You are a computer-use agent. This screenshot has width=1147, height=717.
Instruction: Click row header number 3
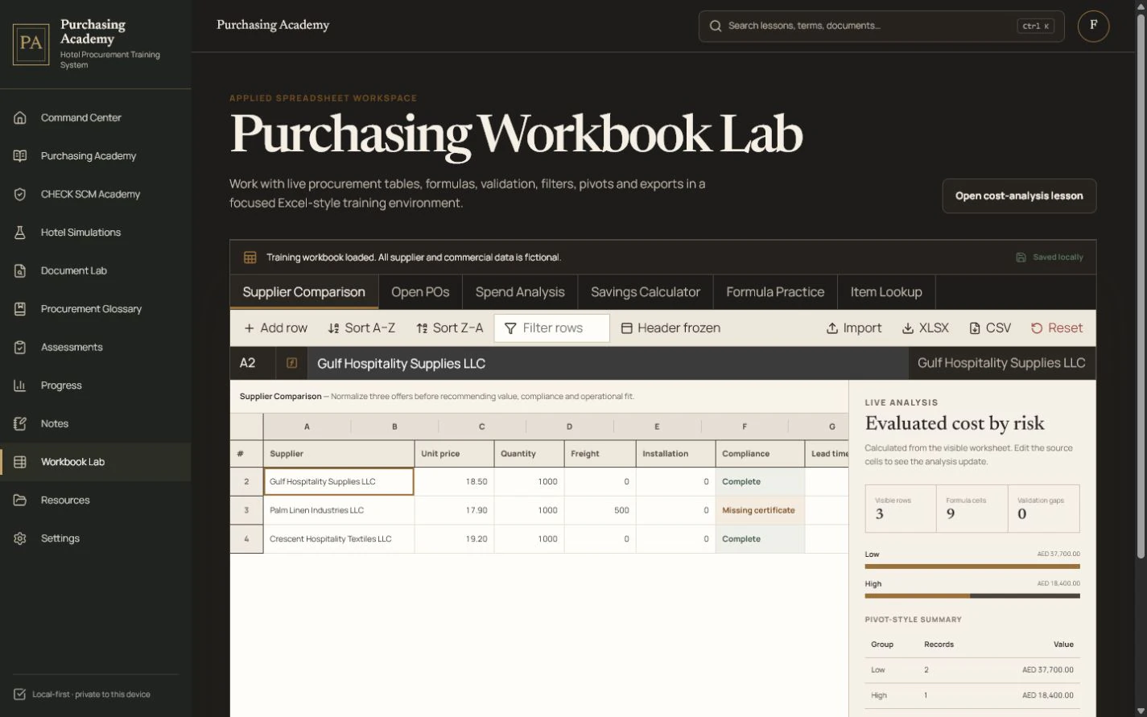[x=246, y=510]
